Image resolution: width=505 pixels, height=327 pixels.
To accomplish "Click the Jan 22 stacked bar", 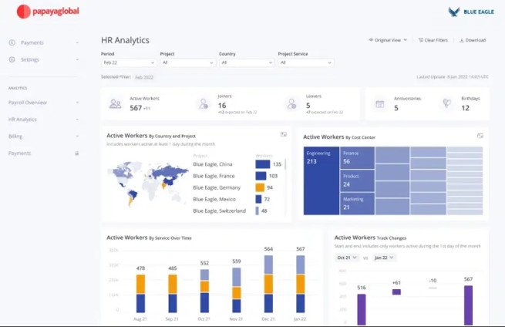I will point(300,284).
